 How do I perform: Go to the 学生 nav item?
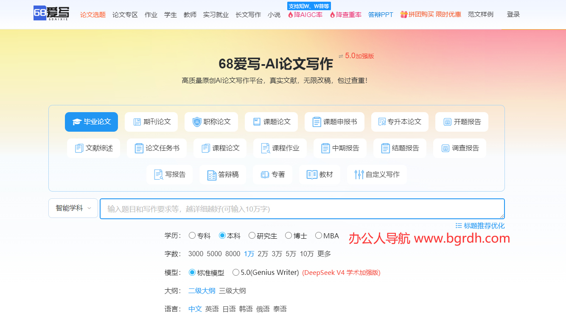[x=171, y=14]
